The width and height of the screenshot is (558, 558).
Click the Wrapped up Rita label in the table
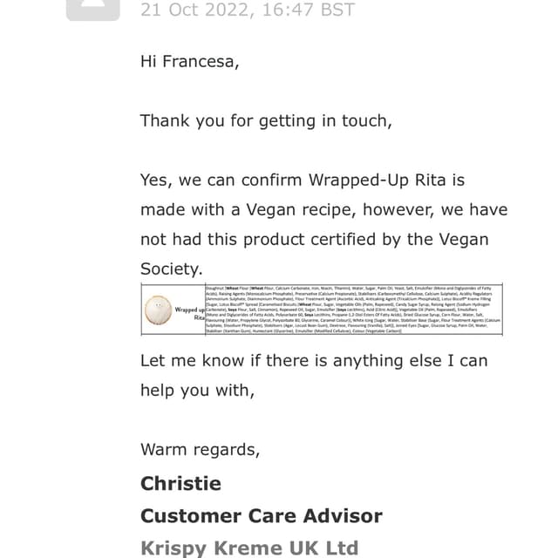pos(190,313)
